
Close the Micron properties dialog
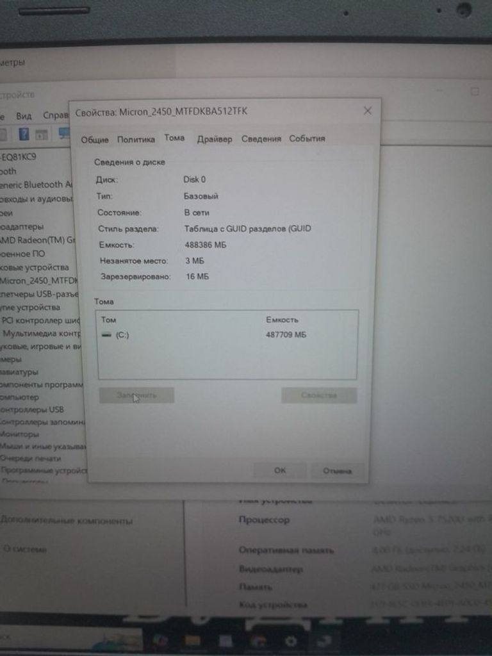coord(368,111)
